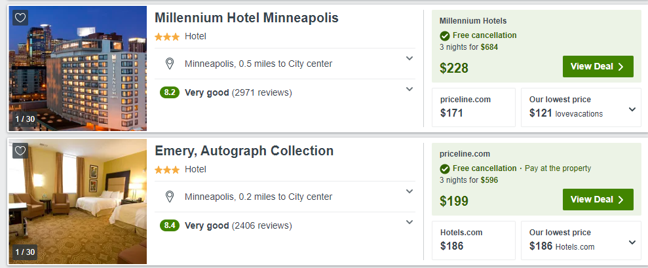Click the Millennium free cancellation checkmark icon
This screenshot has width=648, height=268.
(x=445, y=35)
